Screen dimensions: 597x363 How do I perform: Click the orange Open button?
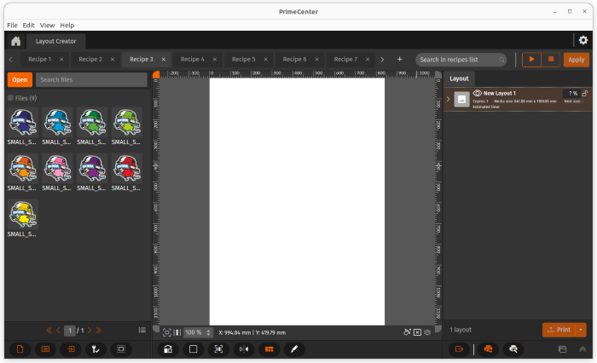[x=20, y=79]
